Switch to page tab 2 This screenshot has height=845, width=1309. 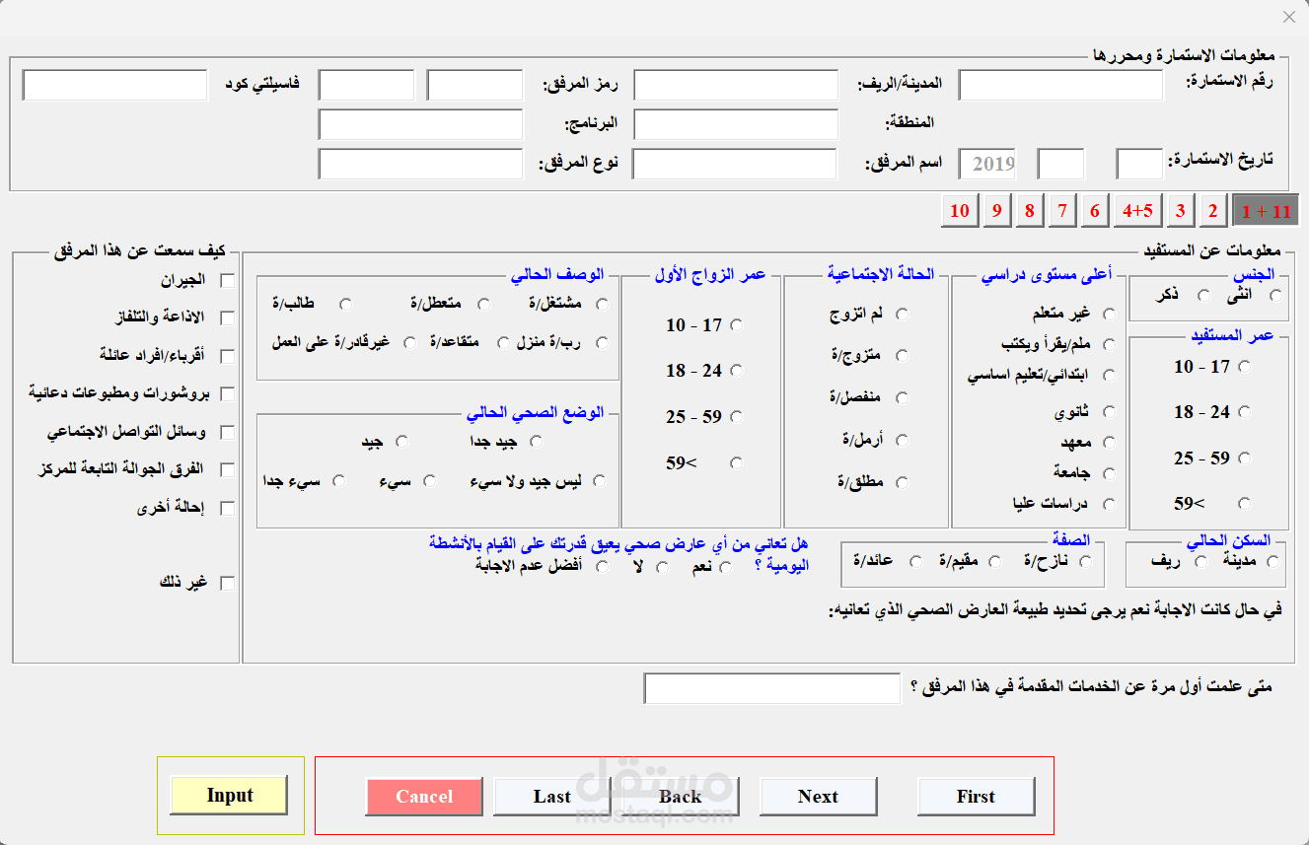(x=1213, y=211)
